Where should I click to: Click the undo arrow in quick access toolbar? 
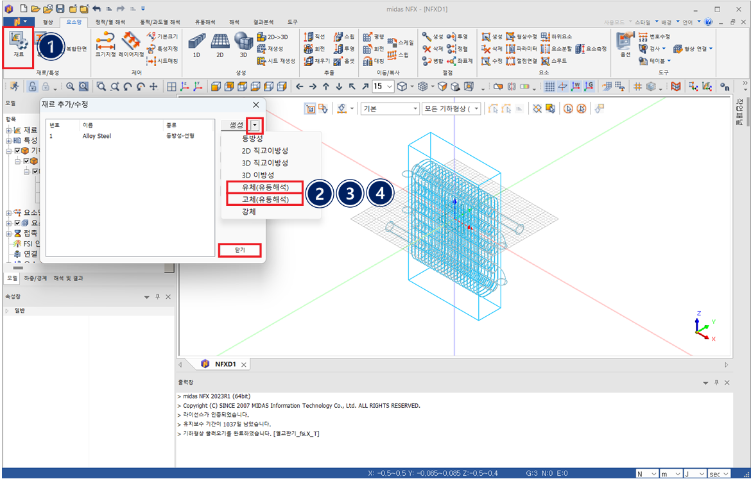pos(97,8)
